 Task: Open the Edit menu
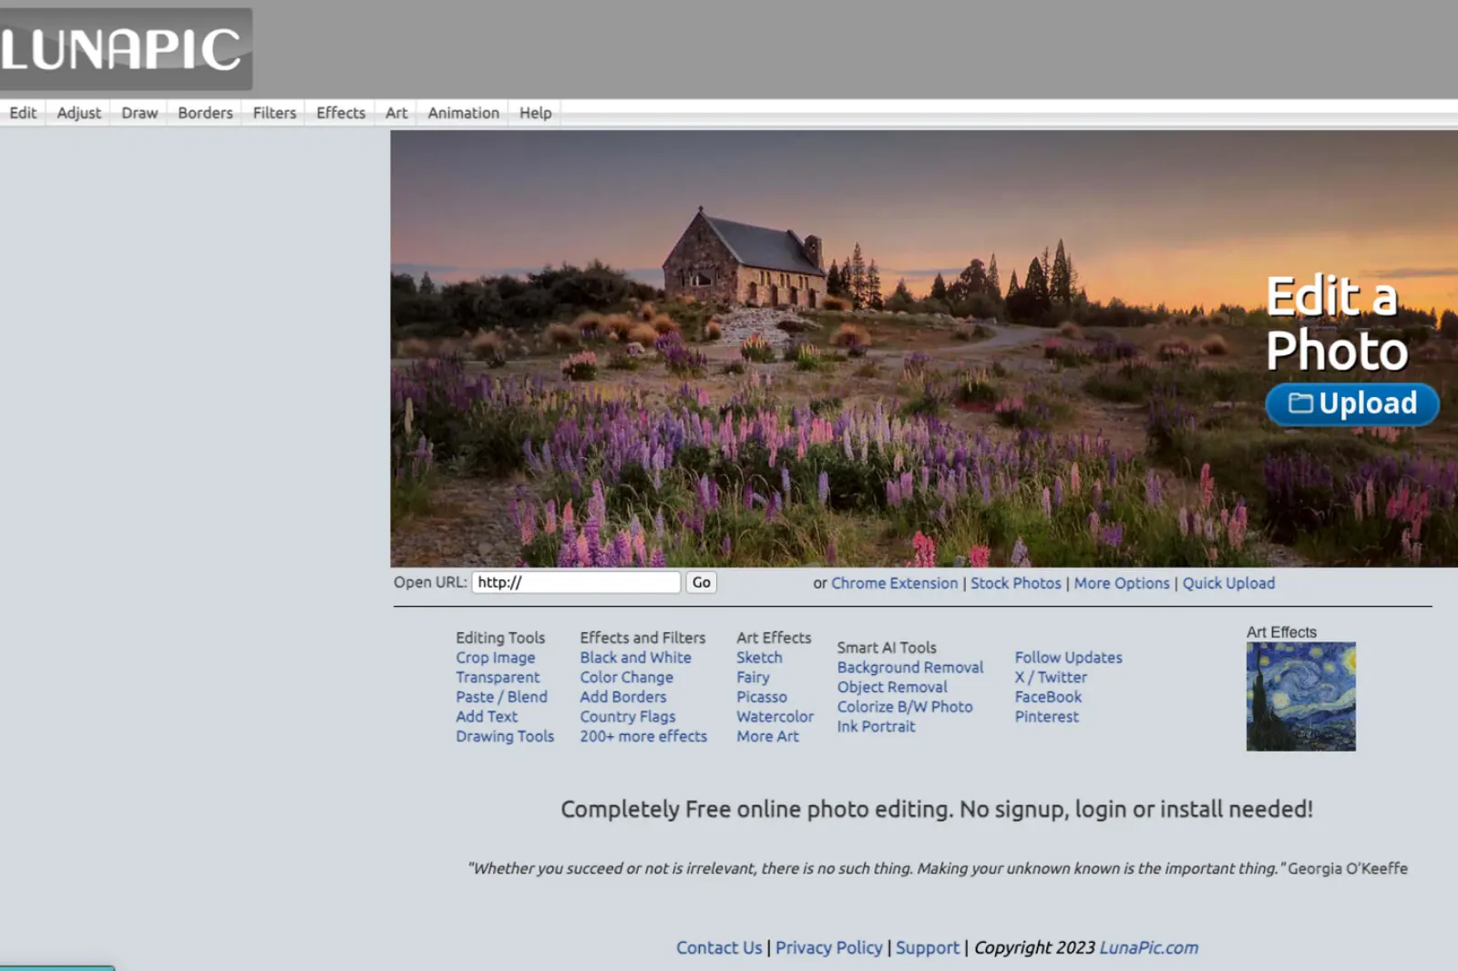pyautogui.click(x=23, y=113)
